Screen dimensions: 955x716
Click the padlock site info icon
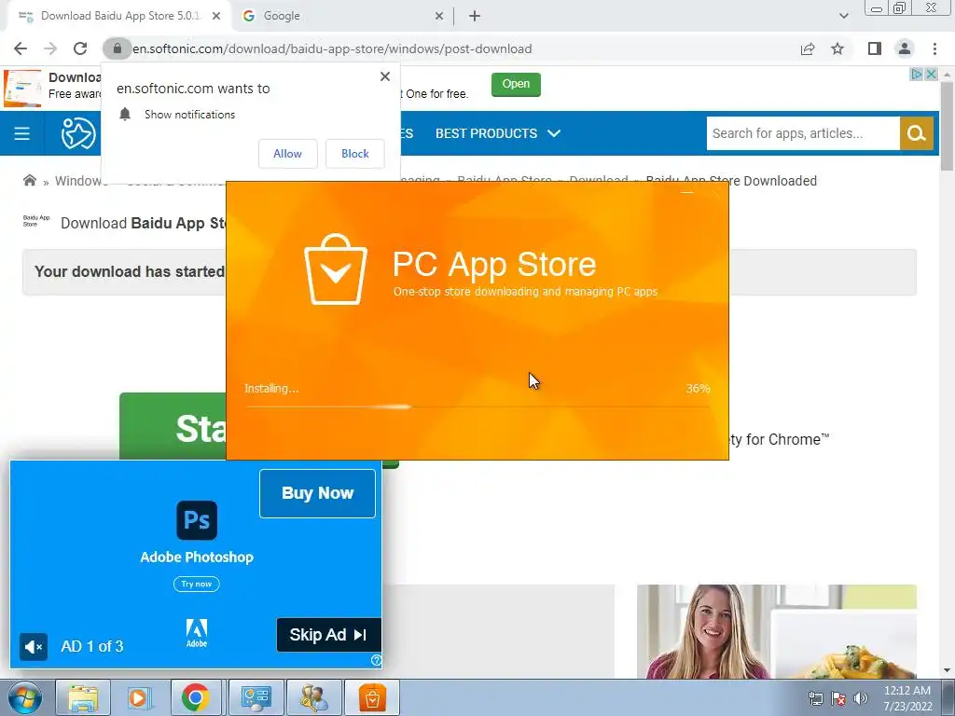tap(117, 48)
